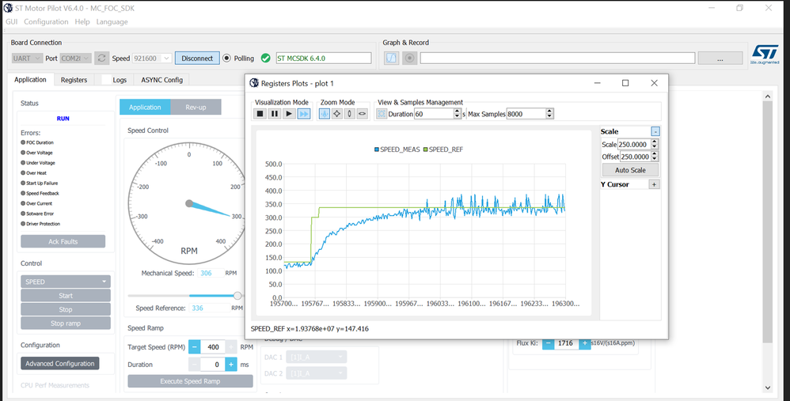Increase ramp Duration with plus button
This screenshot has width=790, height=401.
tap(231, 365)
